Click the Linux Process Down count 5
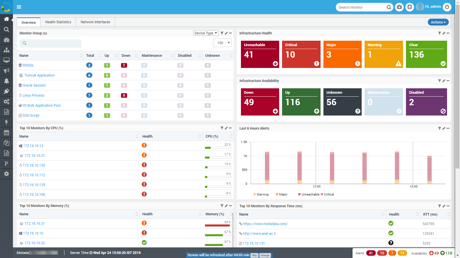The height and width of the screenshot is (258, 460). click(x=124, y=95)
